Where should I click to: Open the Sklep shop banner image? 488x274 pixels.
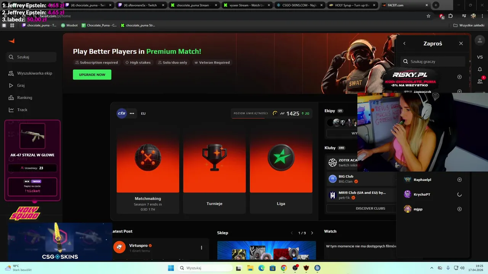tap(266, 250)
